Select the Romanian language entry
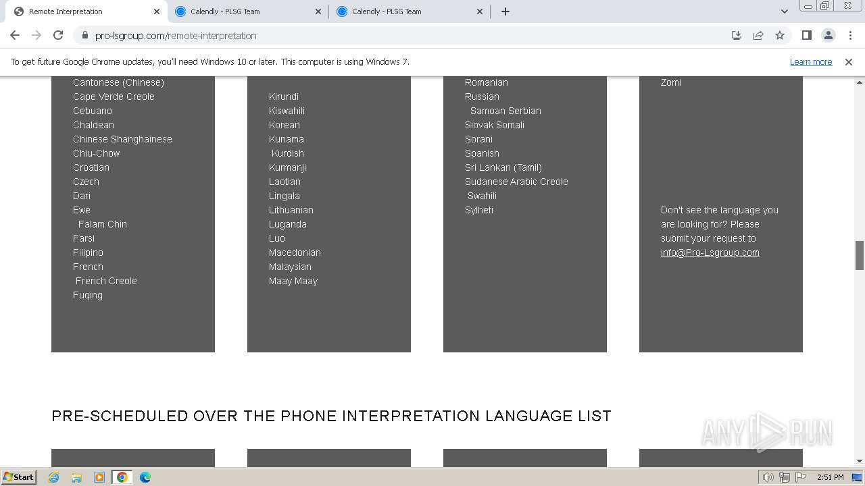This screenshot has width=865, height=486. [x=487, y=82]
